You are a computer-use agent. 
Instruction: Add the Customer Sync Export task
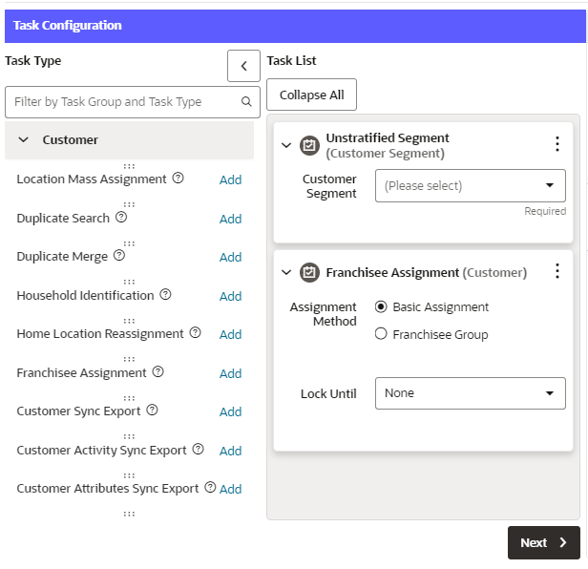coord(231,411)
